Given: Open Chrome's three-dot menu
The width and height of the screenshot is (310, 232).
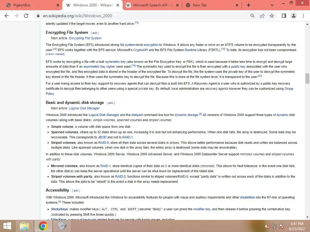Looking at the screenshot, I should point(303,16).
